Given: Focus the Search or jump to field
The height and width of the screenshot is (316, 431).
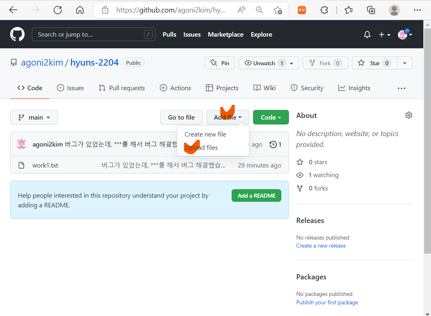Looking at the screenshot, I should [94, 34].
